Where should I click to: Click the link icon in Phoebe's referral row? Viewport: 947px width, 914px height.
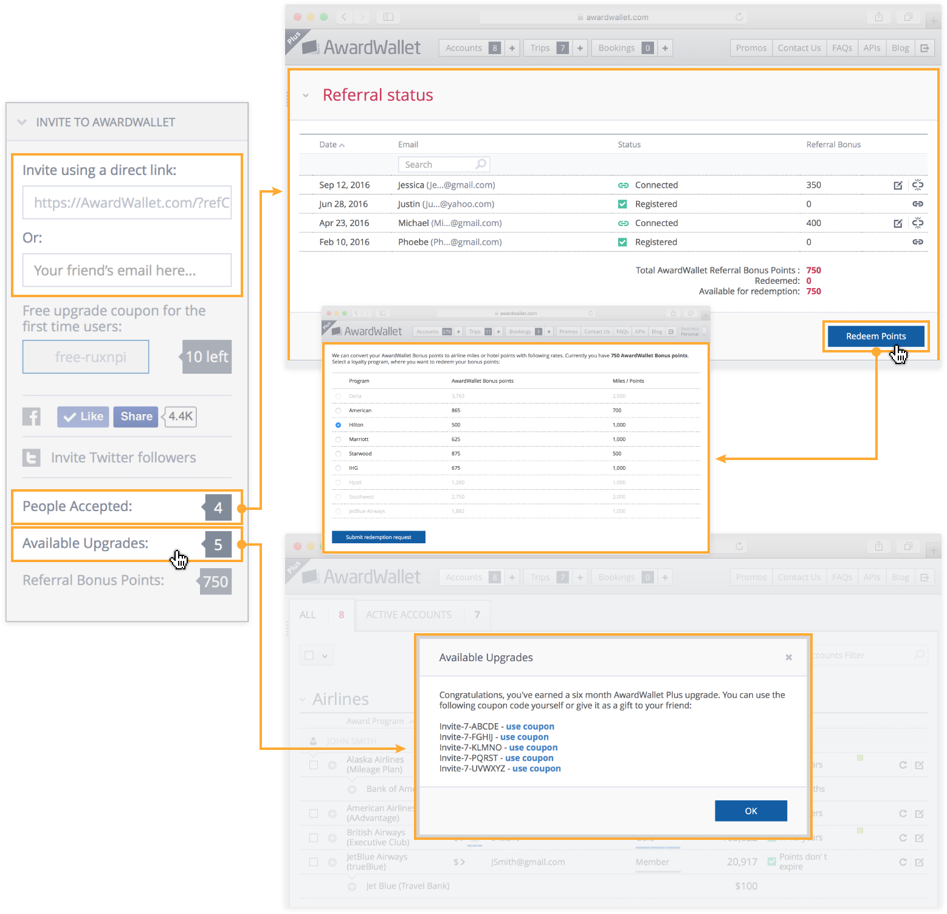918,242
